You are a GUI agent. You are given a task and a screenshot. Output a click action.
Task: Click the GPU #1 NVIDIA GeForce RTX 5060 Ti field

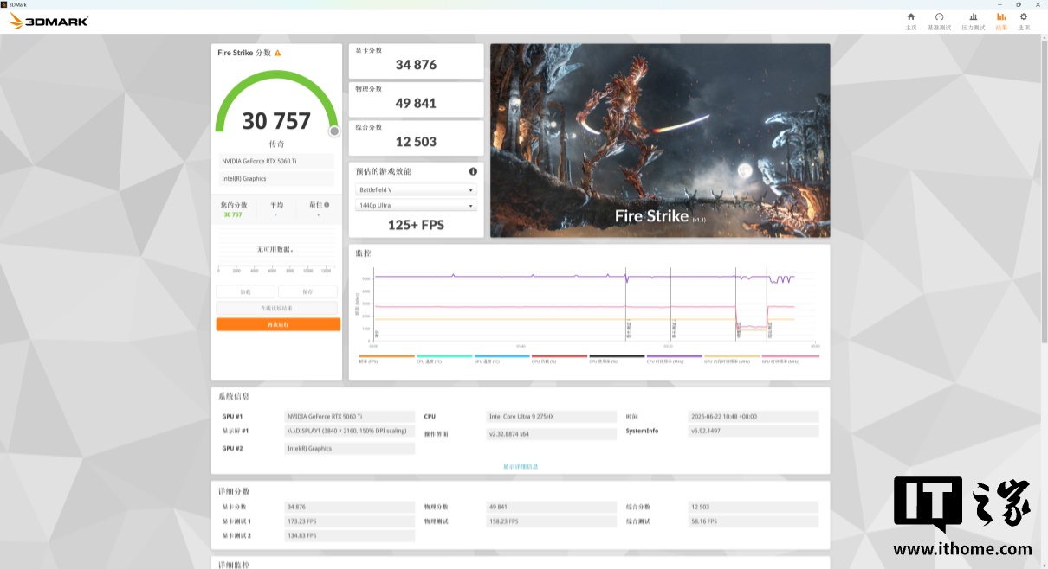[350, 417]
